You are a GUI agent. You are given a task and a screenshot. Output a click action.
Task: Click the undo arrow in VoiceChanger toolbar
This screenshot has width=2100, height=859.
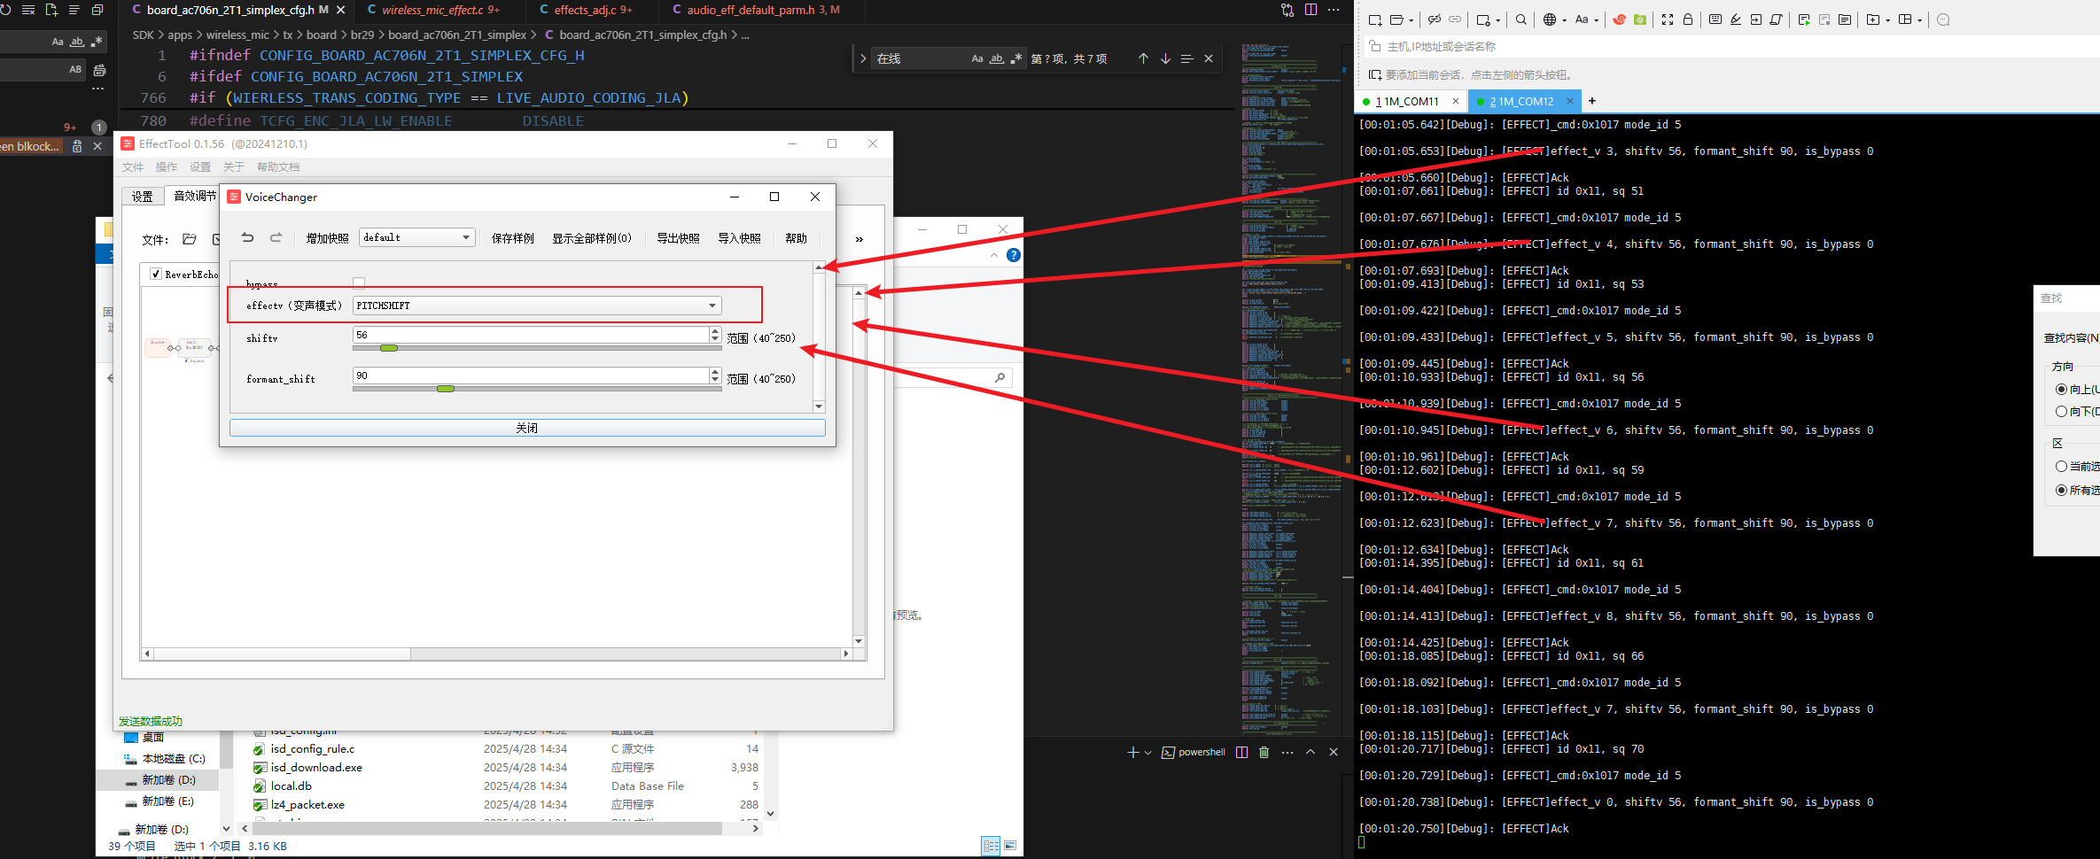248,237
